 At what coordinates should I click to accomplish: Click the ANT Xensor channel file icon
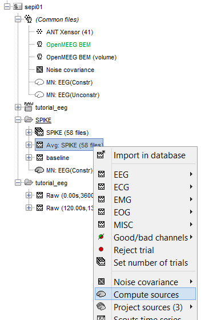tap(39, 31)
